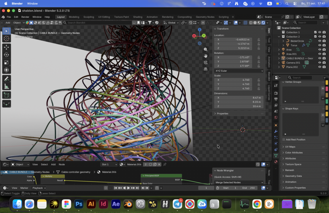The height and width of the screenshot is (213, 329).
Task: Click the viewport zoom magnifier icon
Action: click(x=205, y=50)
